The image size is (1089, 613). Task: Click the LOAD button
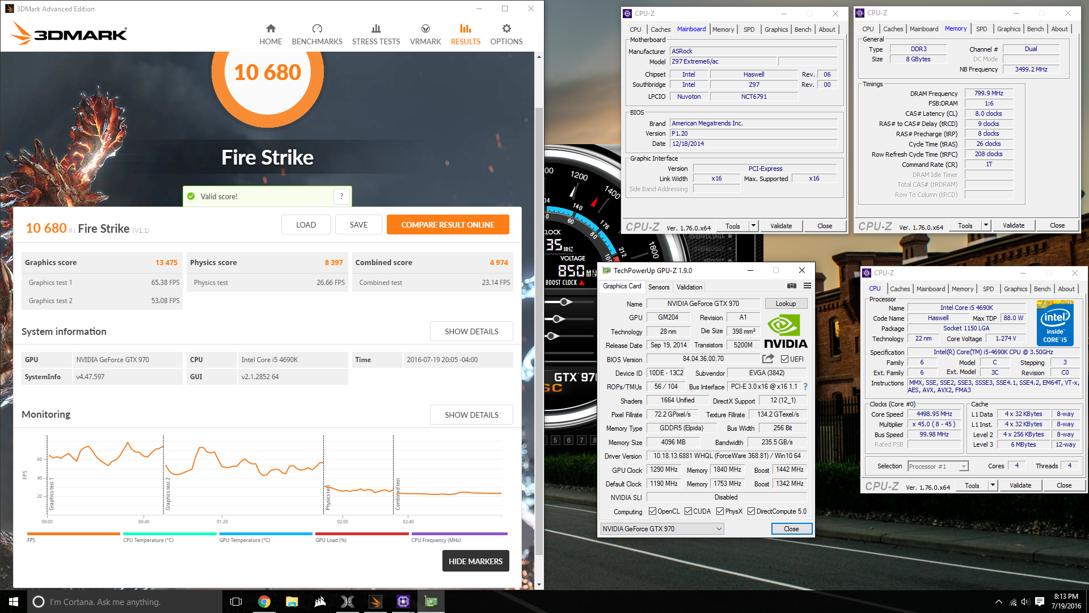(x=306, y=225)
